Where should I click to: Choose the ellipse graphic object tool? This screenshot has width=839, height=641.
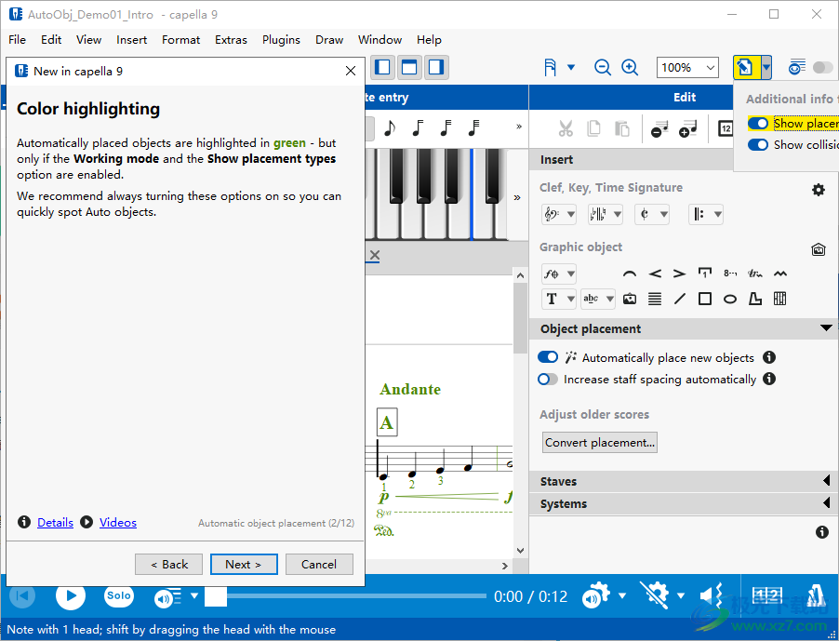730,299
